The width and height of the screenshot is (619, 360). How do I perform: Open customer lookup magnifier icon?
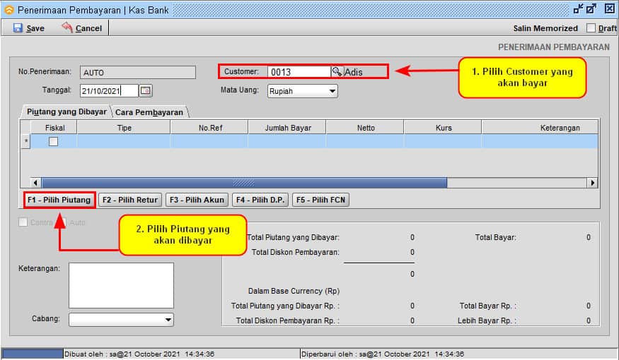(x=337, y=72)
